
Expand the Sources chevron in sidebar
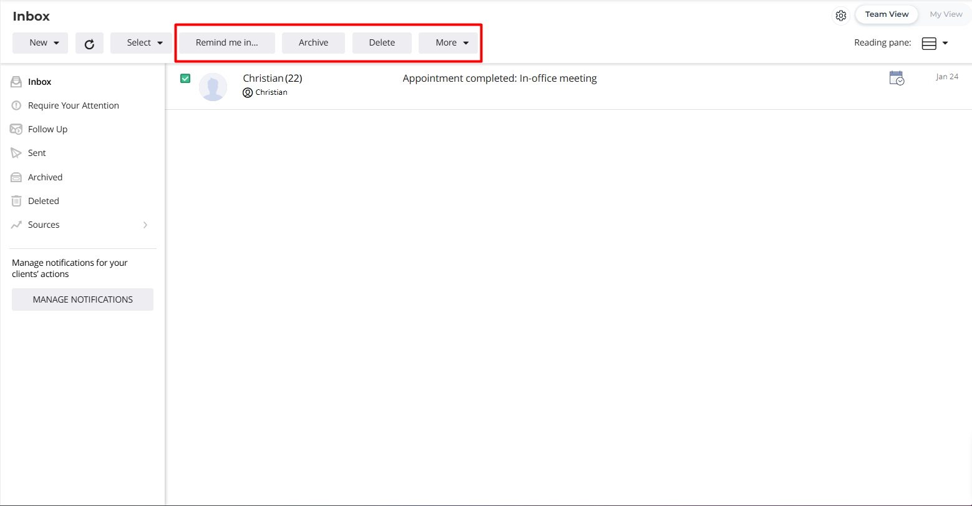tap(145, 225)
